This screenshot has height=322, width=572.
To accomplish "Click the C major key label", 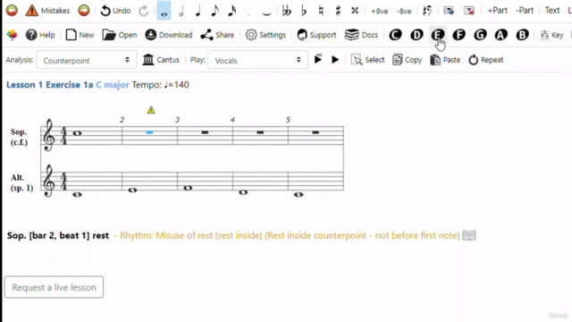I will click(x=113, y=85).
